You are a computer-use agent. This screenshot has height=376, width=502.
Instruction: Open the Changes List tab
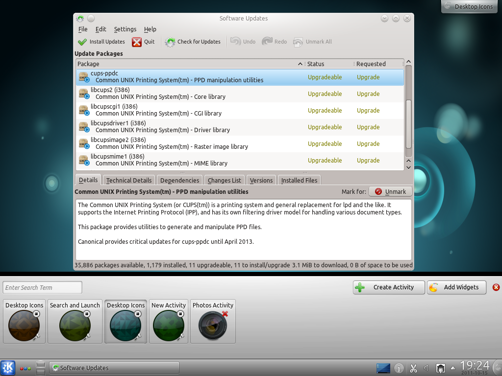pyautogui.click(x=224, y=180)
